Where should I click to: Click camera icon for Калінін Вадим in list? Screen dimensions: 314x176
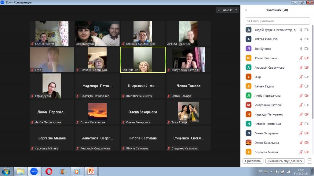[x=307, y=86]
